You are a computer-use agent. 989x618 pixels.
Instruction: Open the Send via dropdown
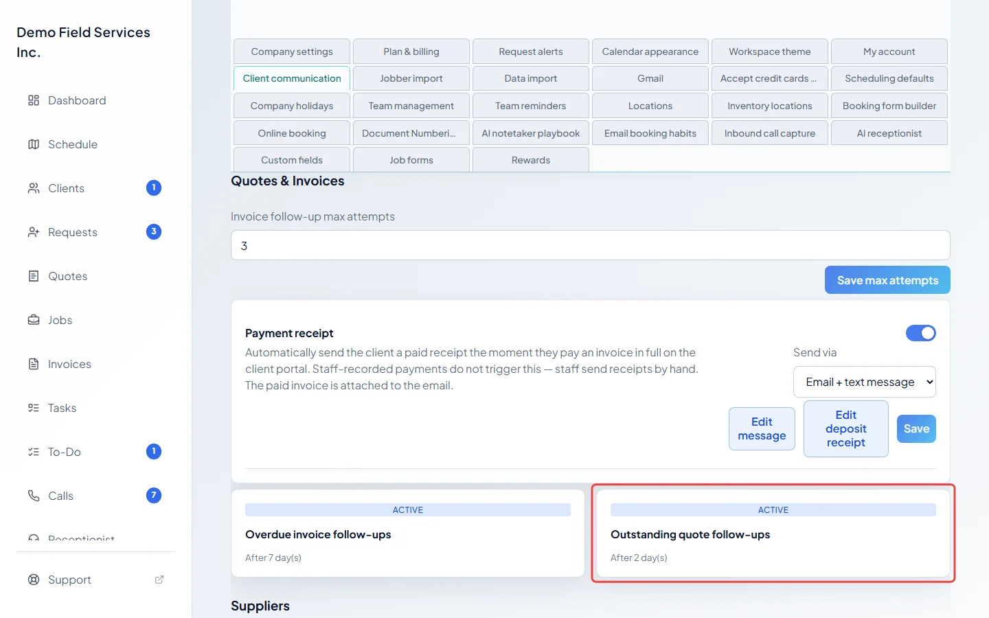[865, 382]
